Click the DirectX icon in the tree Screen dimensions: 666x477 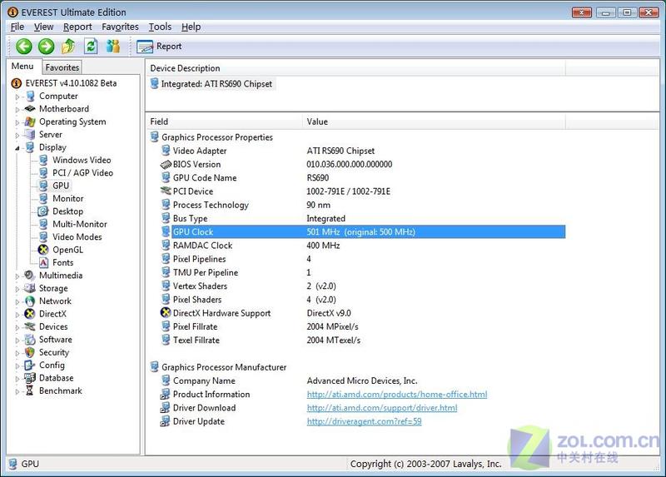30,314
